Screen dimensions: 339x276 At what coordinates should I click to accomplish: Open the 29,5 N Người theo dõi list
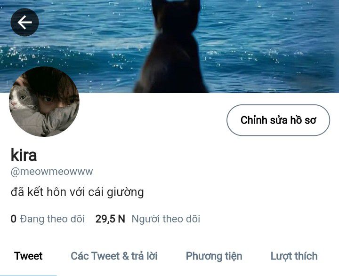[x=148, y=219]
